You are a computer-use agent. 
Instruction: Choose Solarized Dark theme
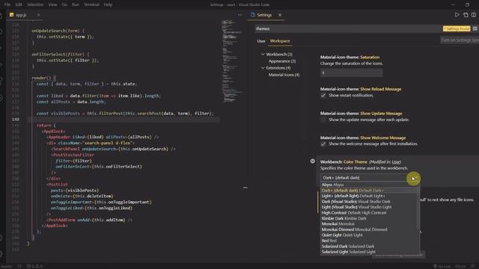coord(370,247)
